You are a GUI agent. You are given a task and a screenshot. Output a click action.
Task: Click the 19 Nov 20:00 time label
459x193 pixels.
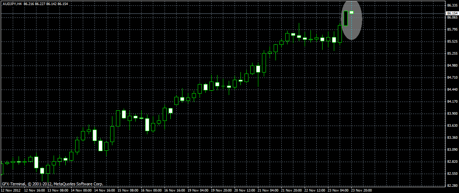[x=221, y=190]
